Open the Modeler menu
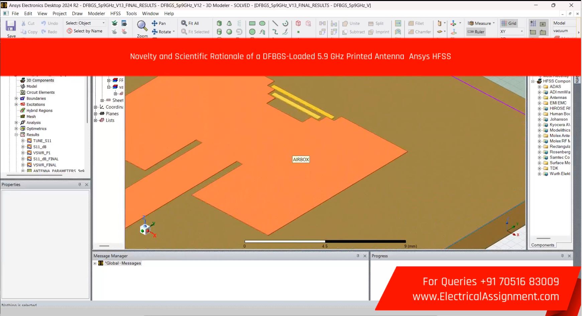The height and width of the screenshot is (316, 582). point(96,13)
